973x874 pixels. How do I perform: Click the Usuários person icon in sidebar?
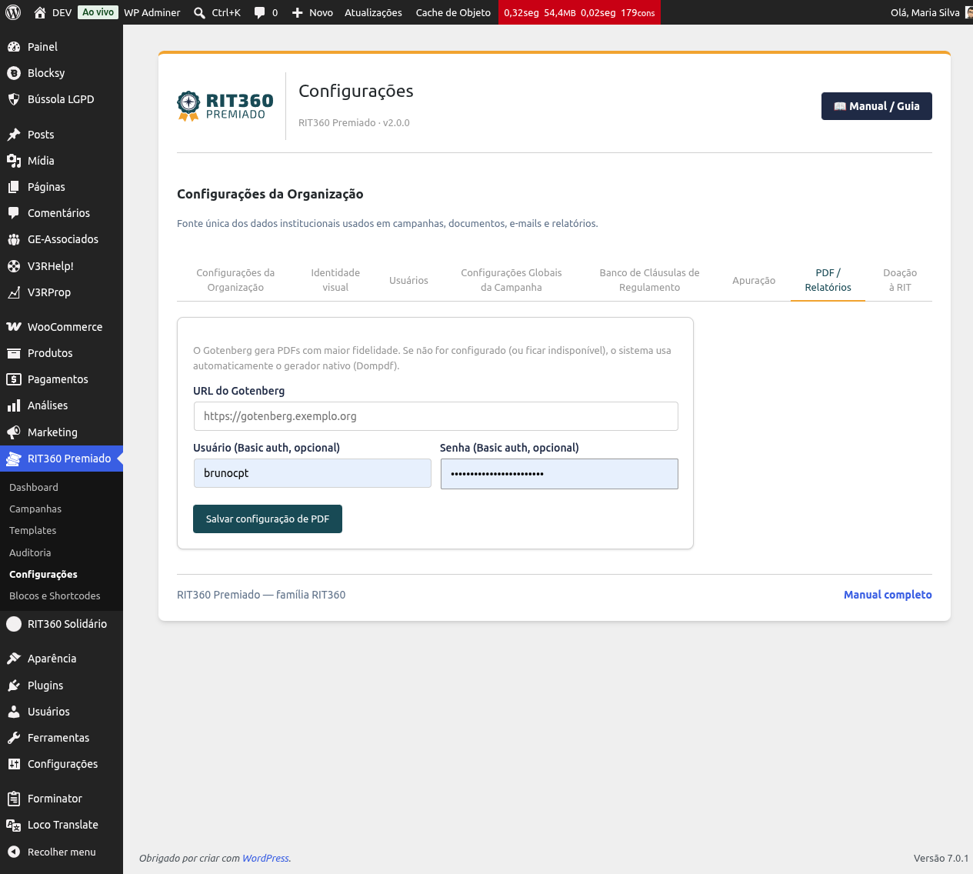[x=14, y=712]
